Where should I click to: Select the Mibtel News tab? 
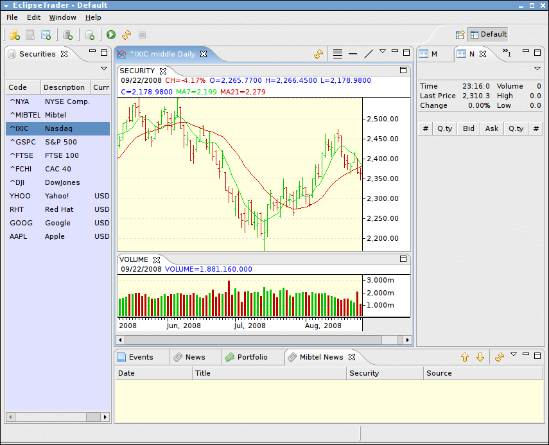[321, 357]
